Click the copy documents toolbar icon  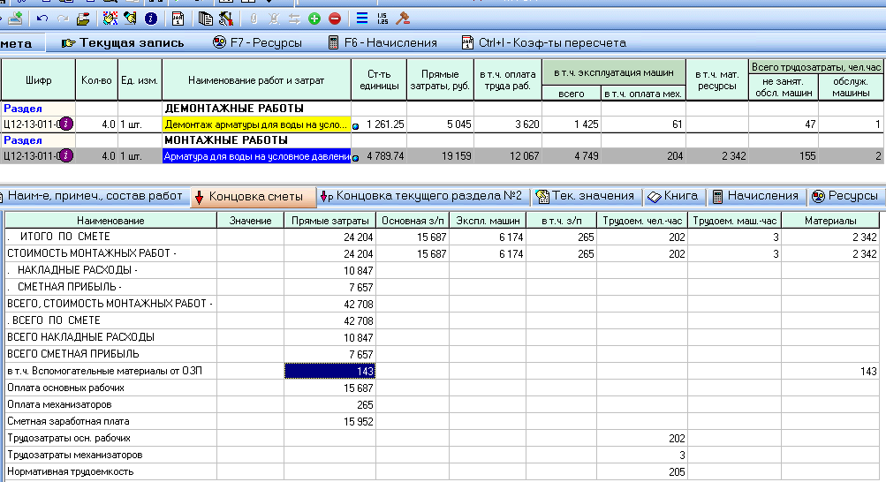coord(205,18)
